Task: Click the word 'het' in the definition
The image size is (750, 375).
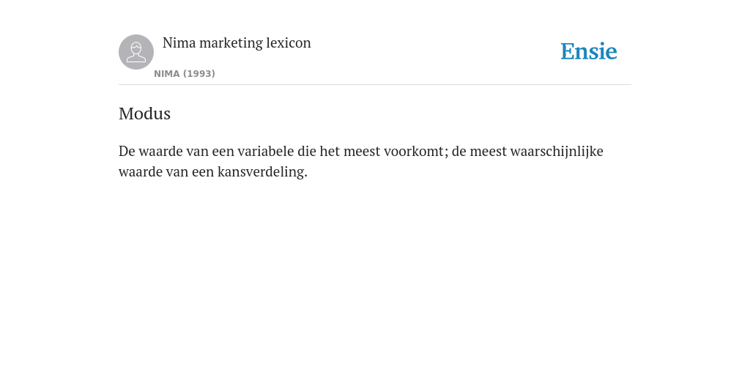Action: coord(330,151)
